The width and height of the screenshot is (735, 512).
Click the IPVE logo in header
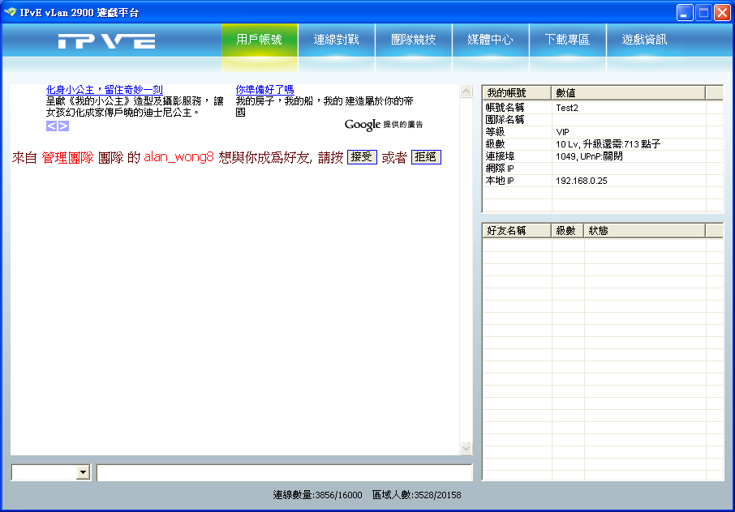[x=106, y=41]
